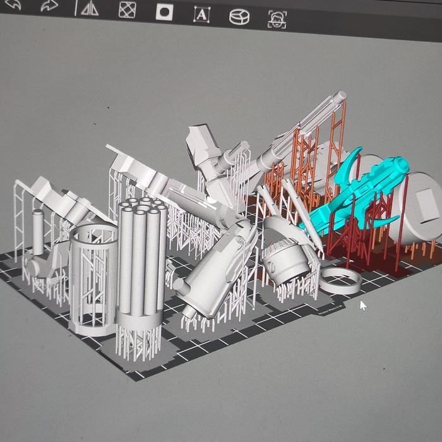The height and width of the screenshot is (442, 442).
Task: Click the face-in-frame icon in toolbar
Action: (x=276, y=18)
